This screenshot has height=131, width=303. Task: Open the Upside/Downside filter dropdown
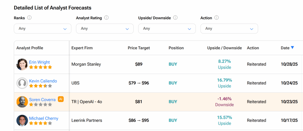click(167, 29)
